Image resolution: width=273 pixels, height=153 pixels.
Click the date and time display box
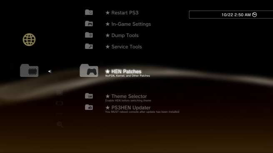231,15
